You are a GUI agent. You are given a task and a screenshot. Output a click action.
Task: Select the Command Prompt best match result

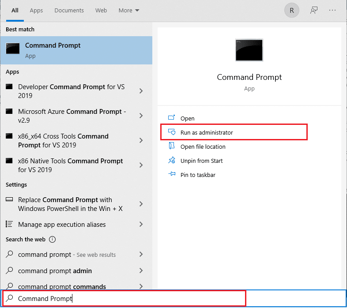[x=76, y=50]
